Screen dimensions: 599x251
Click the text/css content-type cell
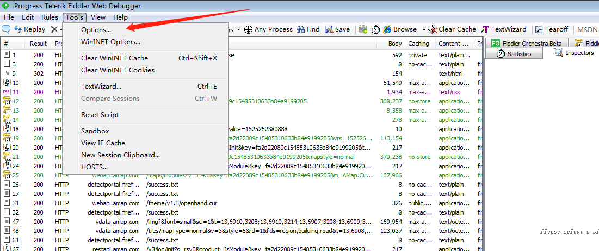[449, 92]
